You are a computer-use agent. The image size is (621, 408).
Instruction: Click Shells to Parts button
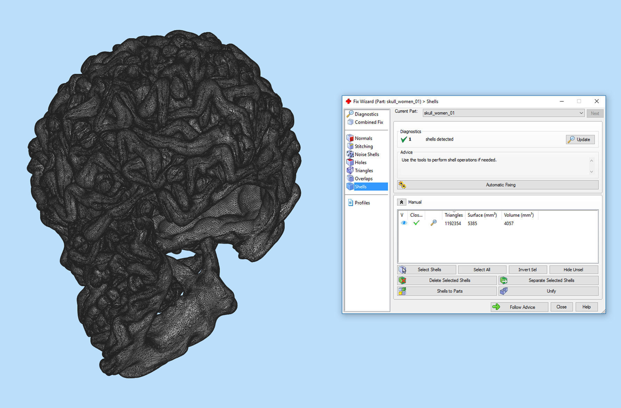click(447, 291)
